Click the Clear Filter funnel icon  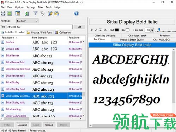click(42, 13)
